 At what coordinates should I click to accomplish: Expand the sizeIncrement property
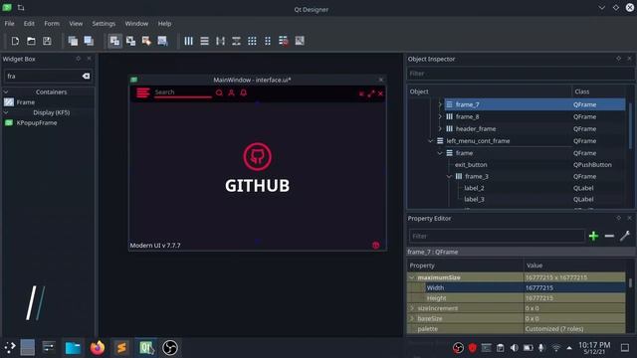tap(412, 308)
